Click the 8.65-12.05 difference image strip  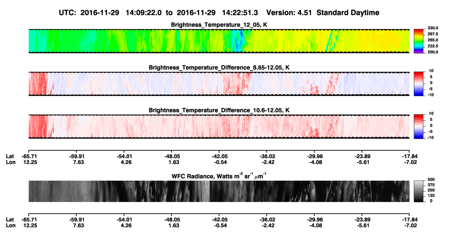point(219,84)
